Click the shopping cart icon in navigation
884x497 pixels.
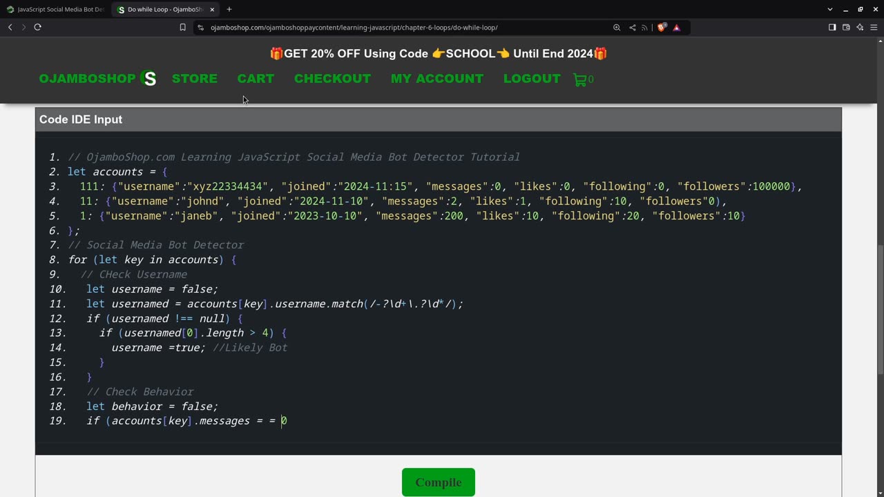[579, 79]
